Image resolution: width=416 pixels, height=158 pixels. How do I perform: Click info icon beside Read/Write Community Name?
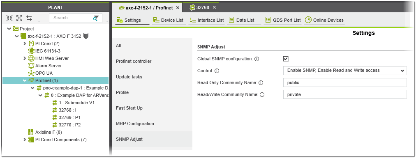[262, 94]
